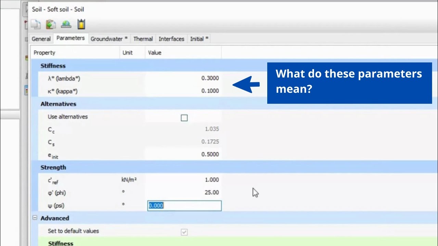This screenshot has height=246, width=438.
Task: Click the copy material data icon
Action: (36, 24)
